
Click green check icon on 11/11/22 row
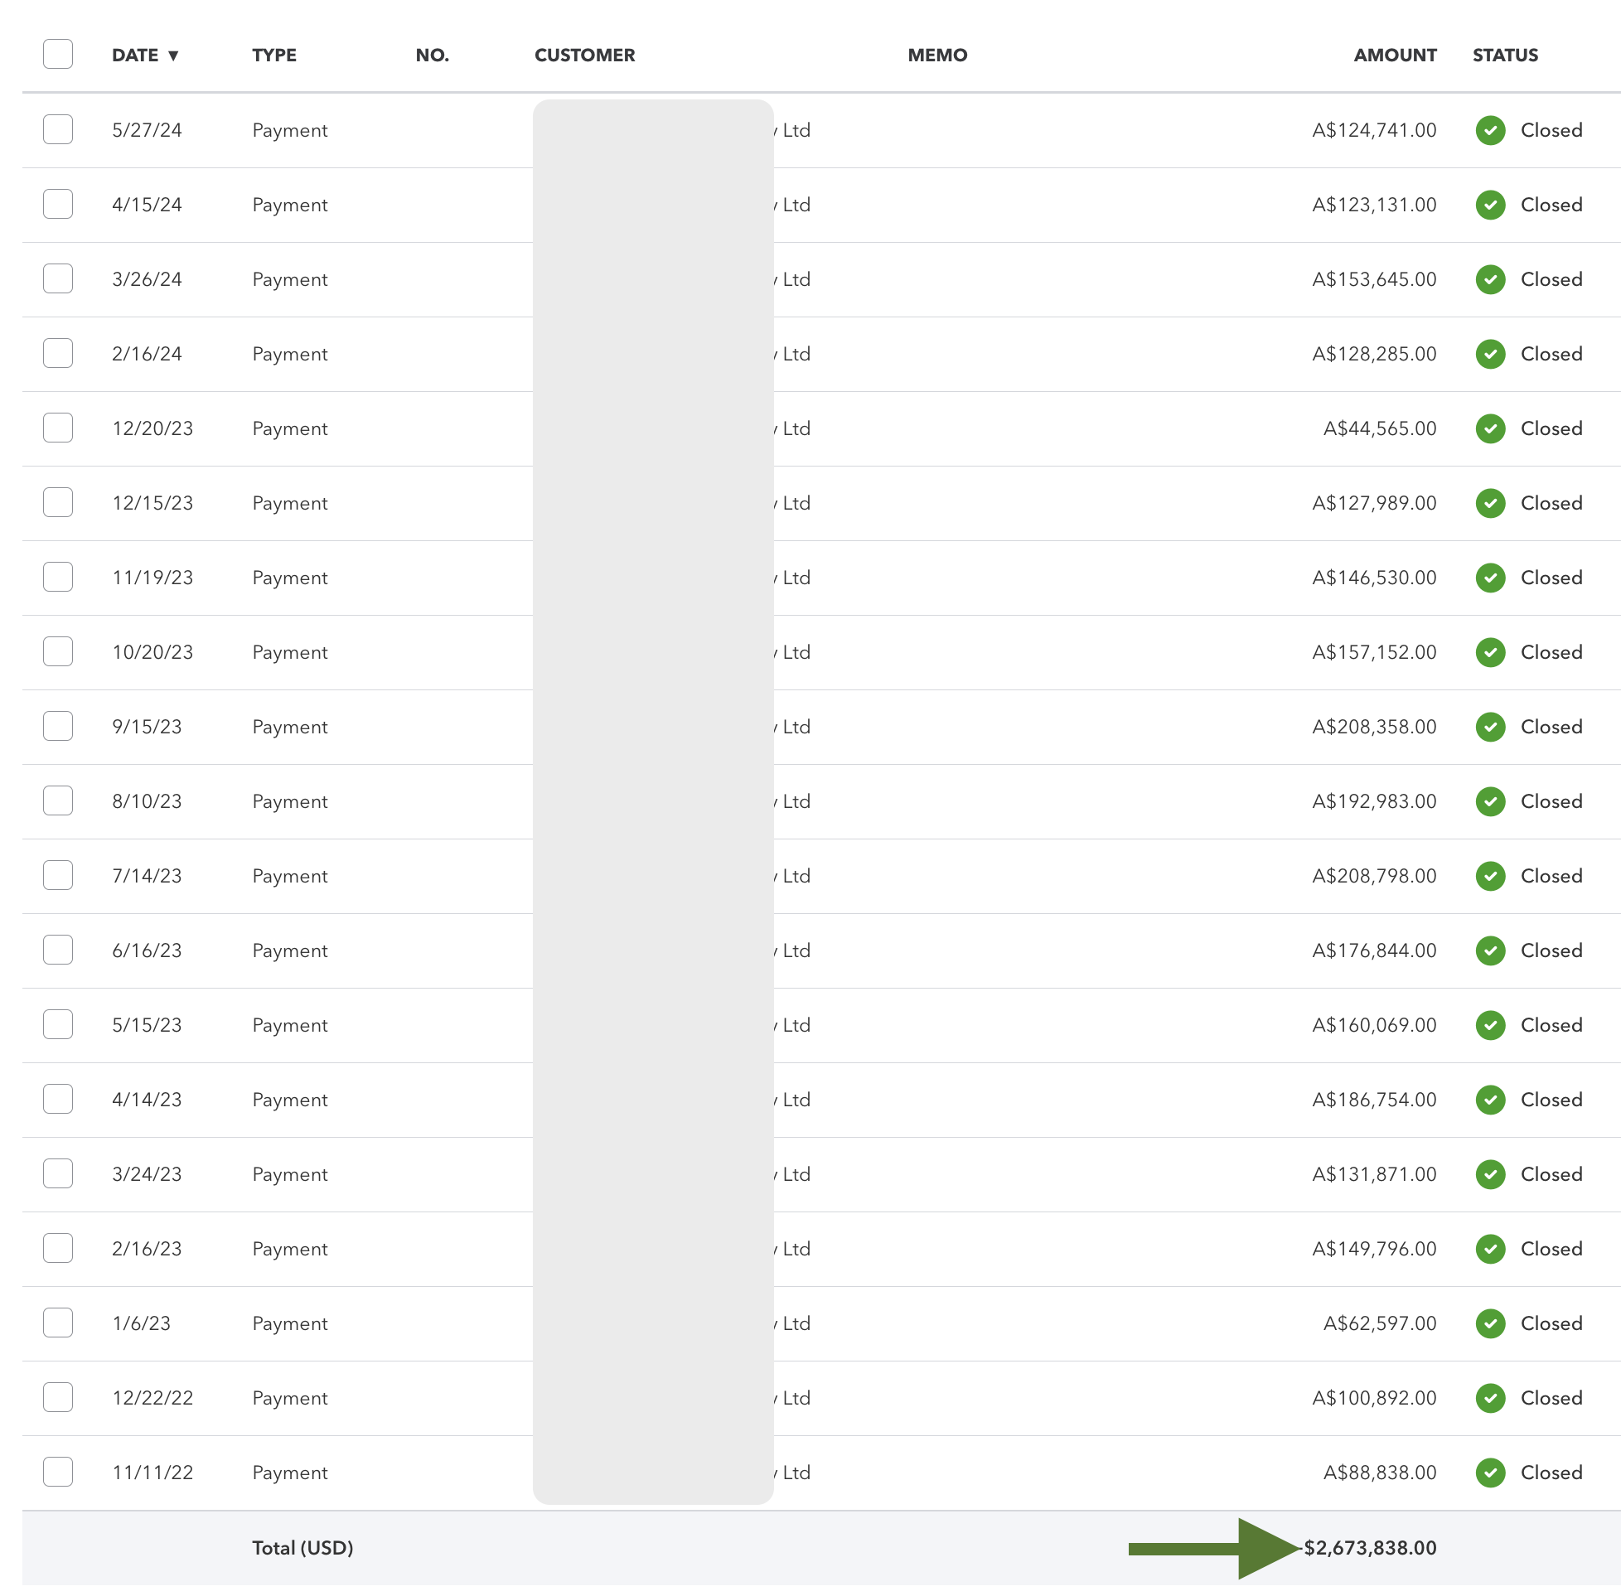tap(1489, 1472)
